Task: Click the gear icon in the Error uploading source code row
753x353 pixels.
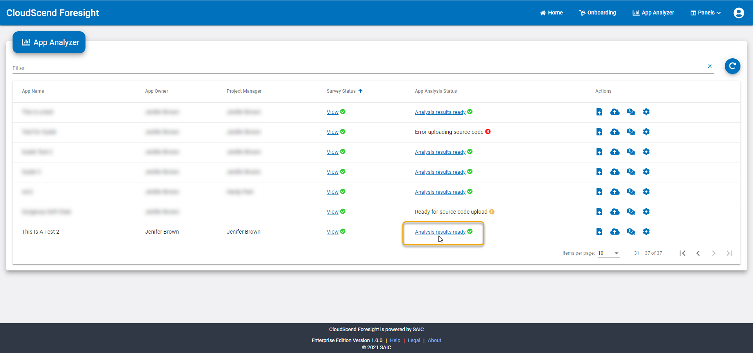Action: click(x=646, y=132)
